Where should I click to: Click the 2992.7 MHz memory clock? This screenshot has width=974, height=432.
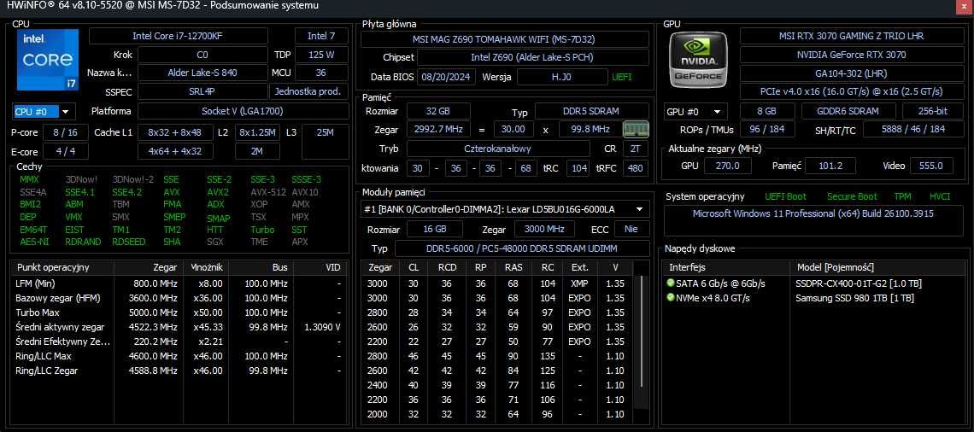pyautogui.click(x=438, y=130)
